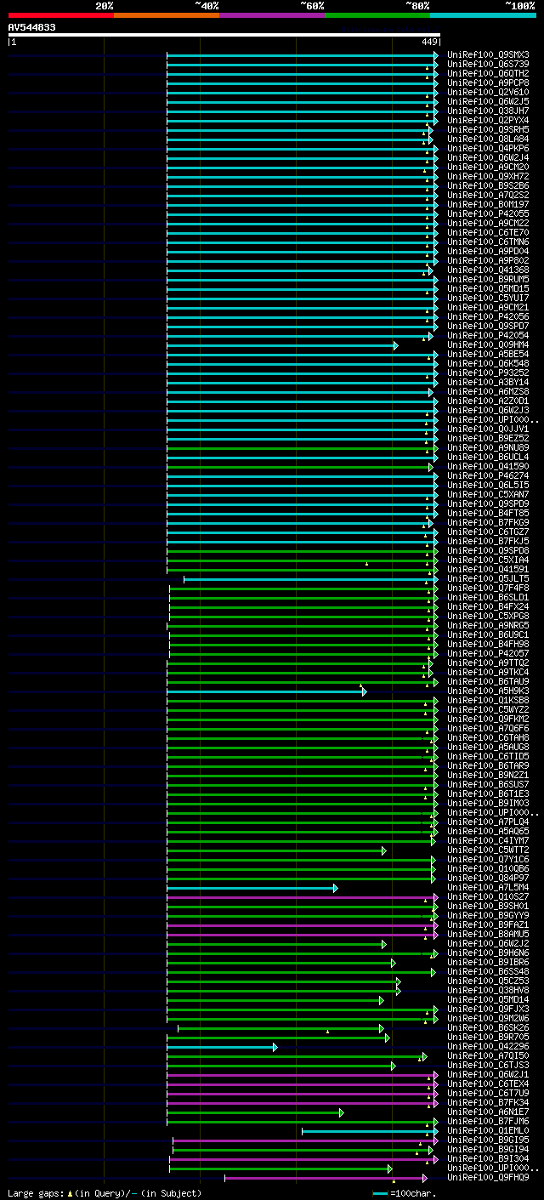The image size is (544, 1200).
Task: Click the short cyan bar for UniRef100_Q42296
Action: tap(222, 1046)
